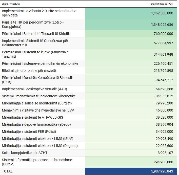Select 'Softe kompjuterike për AZHT' row
Viewport: 179px width, 175px height.
tap(25, 153)
